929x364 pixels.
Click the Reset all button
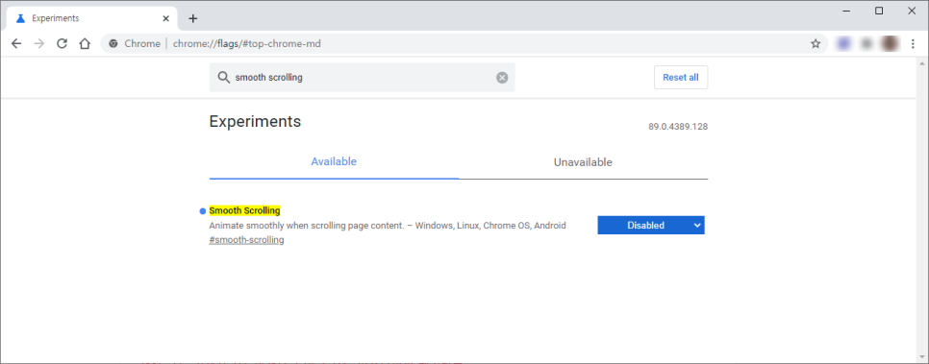[x=681, y=78]
